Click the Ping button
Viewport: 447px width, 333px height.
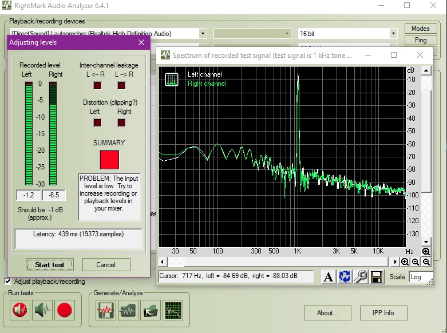pos(421,40)
